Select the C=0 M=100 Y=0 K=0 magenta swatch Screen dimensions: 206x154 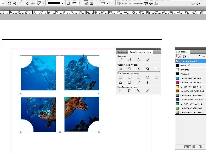(191, 82)
